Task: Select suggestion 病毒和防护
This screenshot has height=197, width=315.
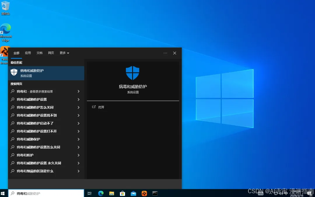Action: 46,155
